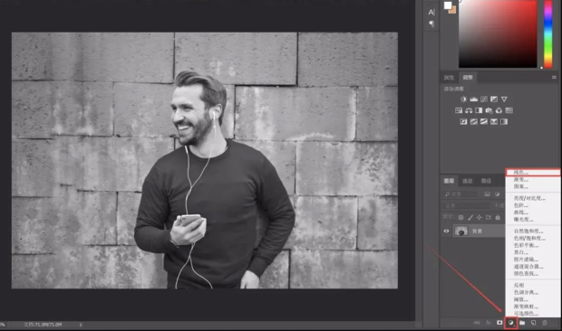Screen dimensions: 562x331
Task: Add a Gradient Map adjustment using the gradient icon
Action: click(x=504, y=121)
